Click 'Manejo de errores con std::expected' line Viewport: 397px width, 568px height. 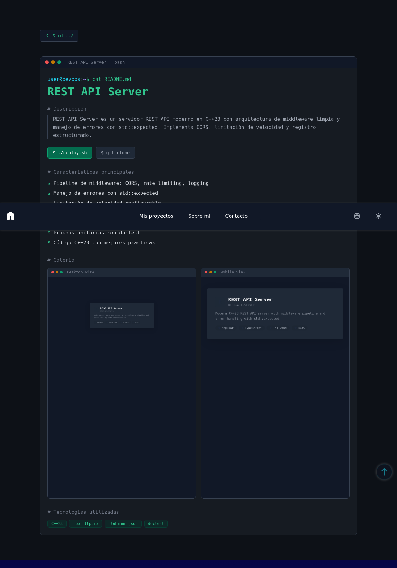click(103, 193)
